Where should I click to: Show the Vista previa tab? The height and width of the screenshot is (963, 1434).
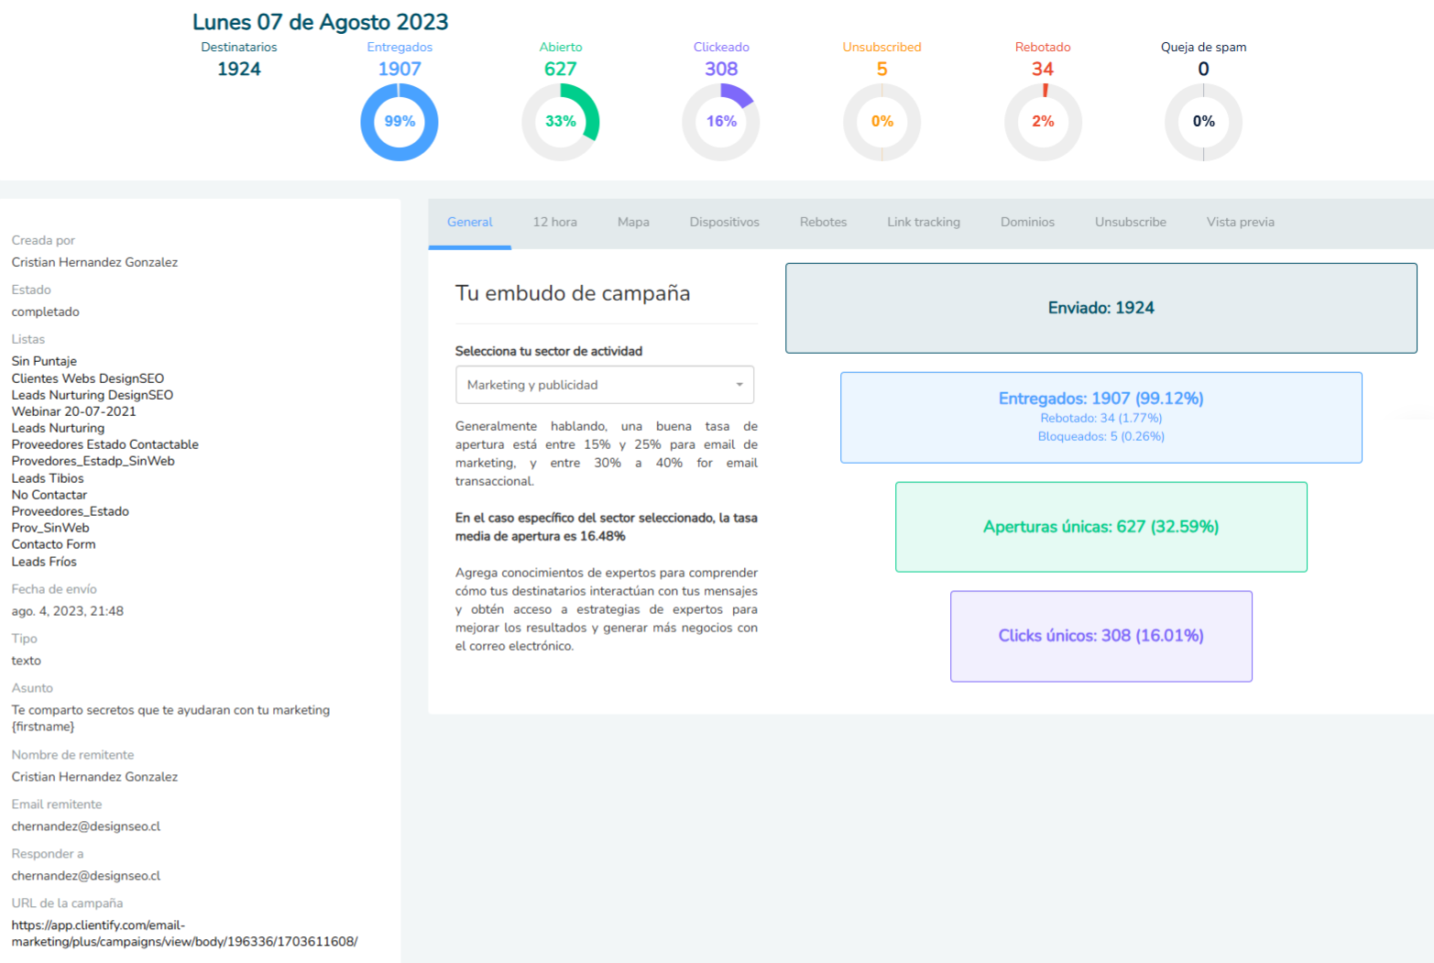coord(1240,222)
